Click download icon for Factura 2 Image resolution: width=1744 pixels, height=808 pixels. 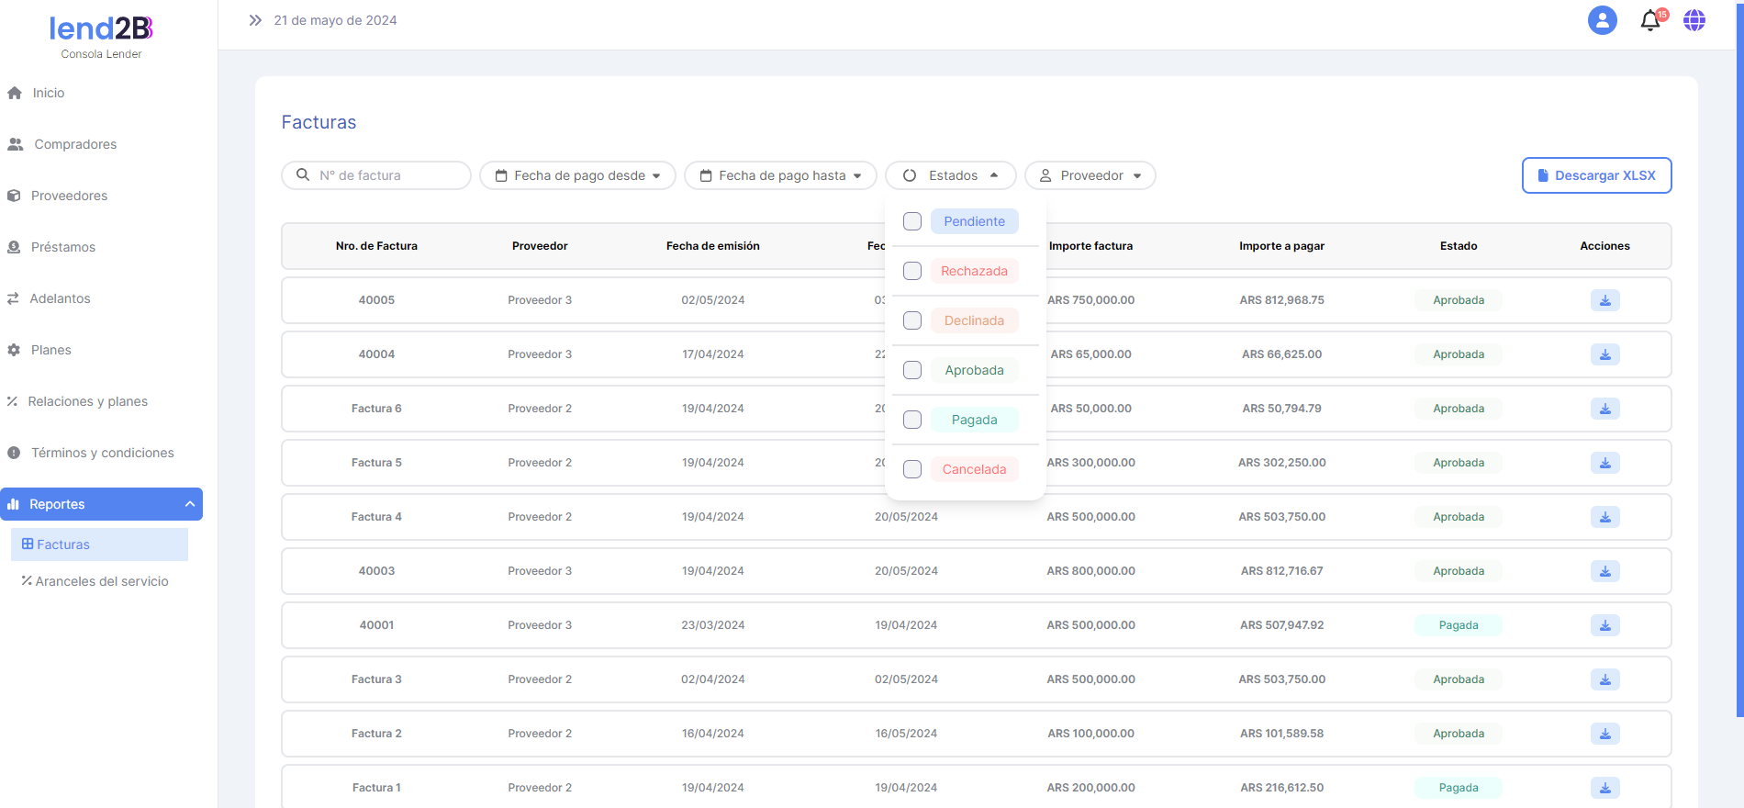pyautogui.click(x=1604, y=734)
